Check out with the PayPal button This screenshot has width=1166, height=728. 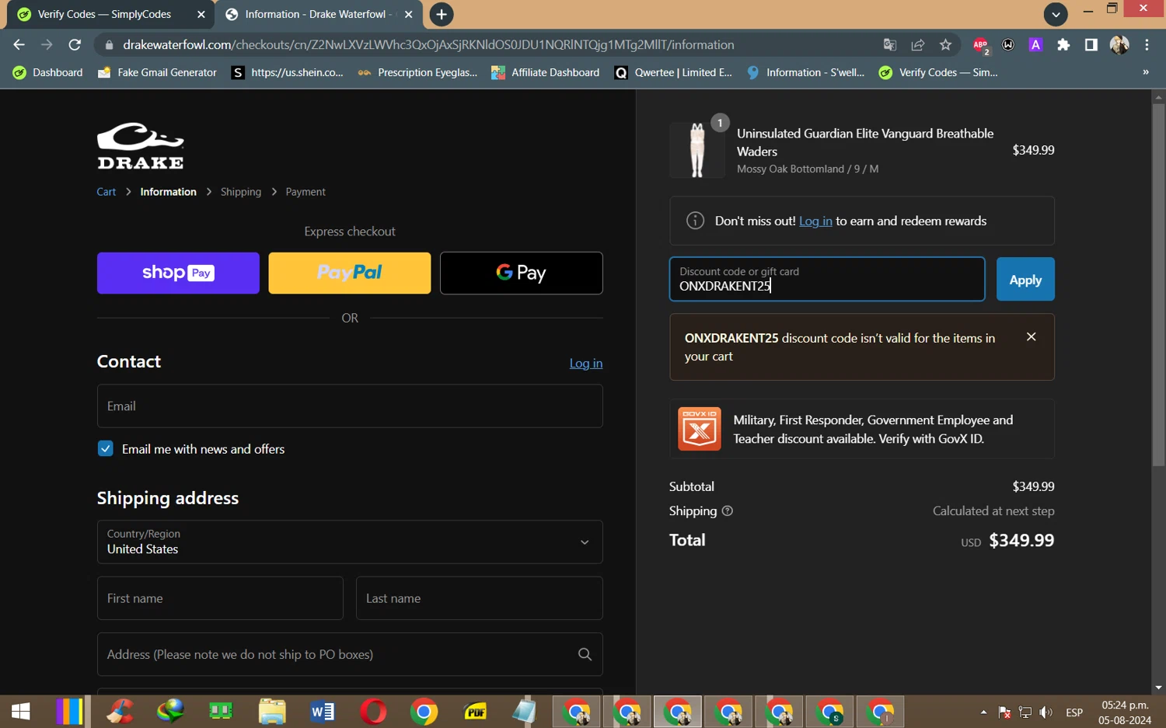click(x=350, y=273)
